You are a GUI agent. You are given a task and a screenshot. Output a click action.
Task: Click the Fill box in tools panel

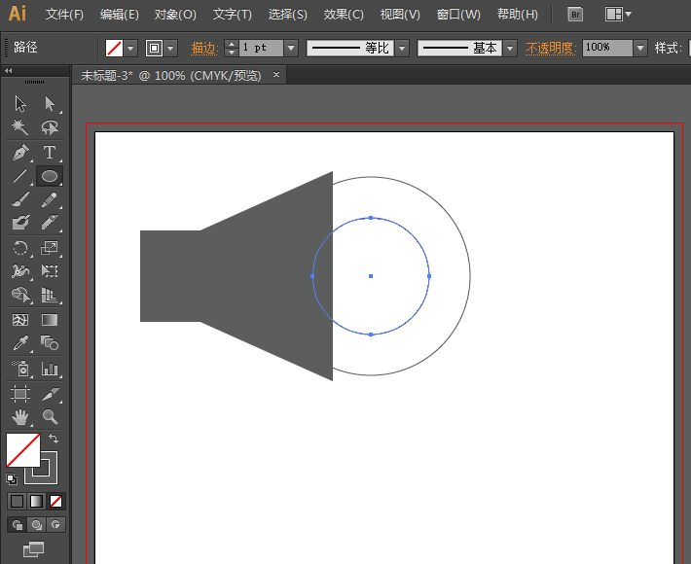[x=23, y=450]
